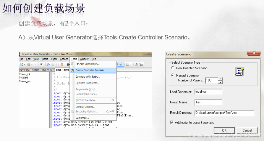
Task: Choose General Options menu item
Action: (x=93, y=107)
